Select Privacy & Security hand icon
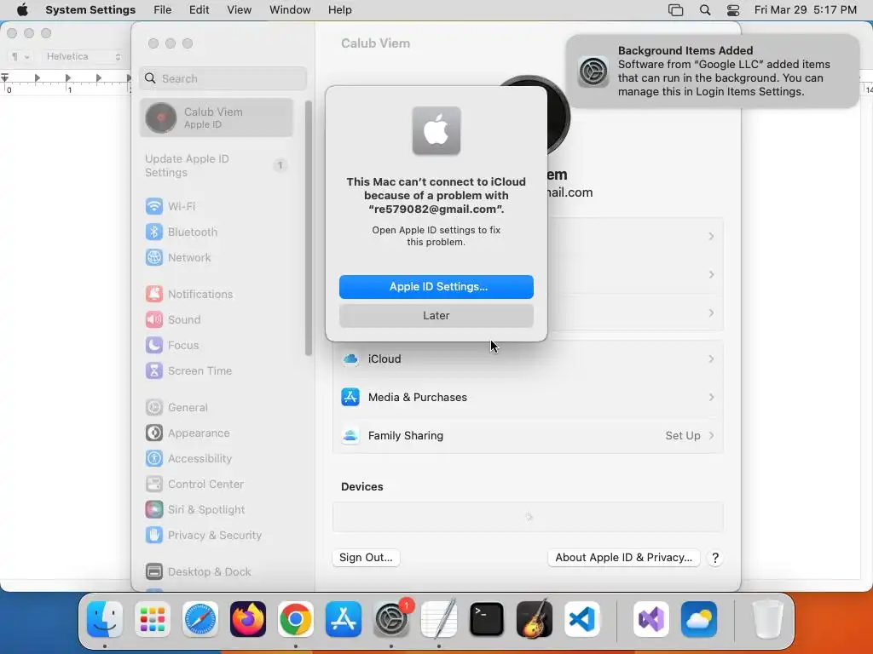The width and height of the screenshot is (873, 654). pos(154,536)
